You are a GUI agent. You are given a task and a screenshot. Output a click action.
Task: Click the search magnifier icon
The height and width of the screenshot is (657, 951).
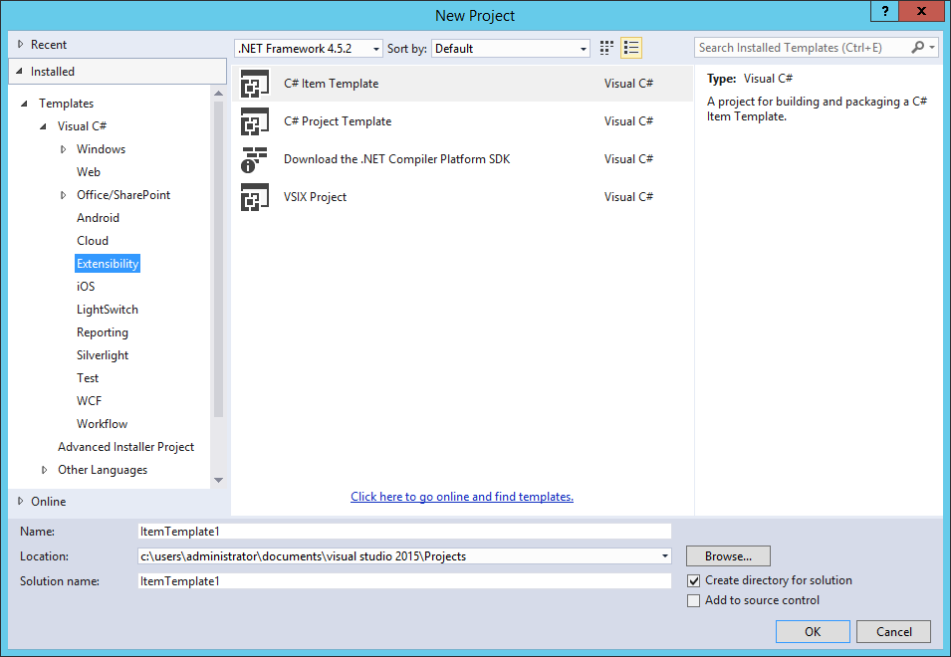click(x=917, y=46)
